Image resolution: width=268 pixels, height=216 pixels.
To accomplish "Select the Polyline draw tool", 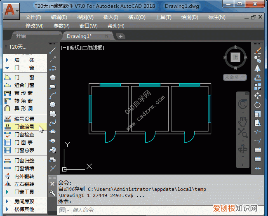I will 53,68.
